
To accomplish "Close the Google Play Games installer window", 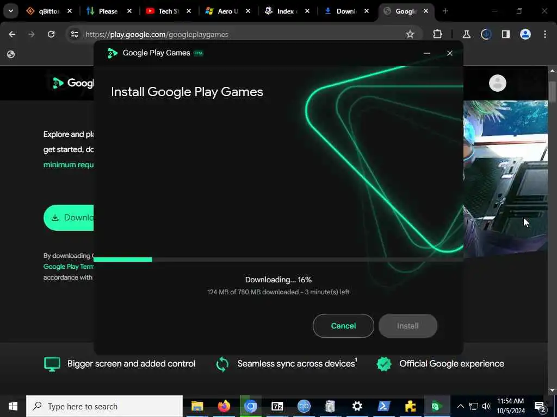I will click(449, 53).
